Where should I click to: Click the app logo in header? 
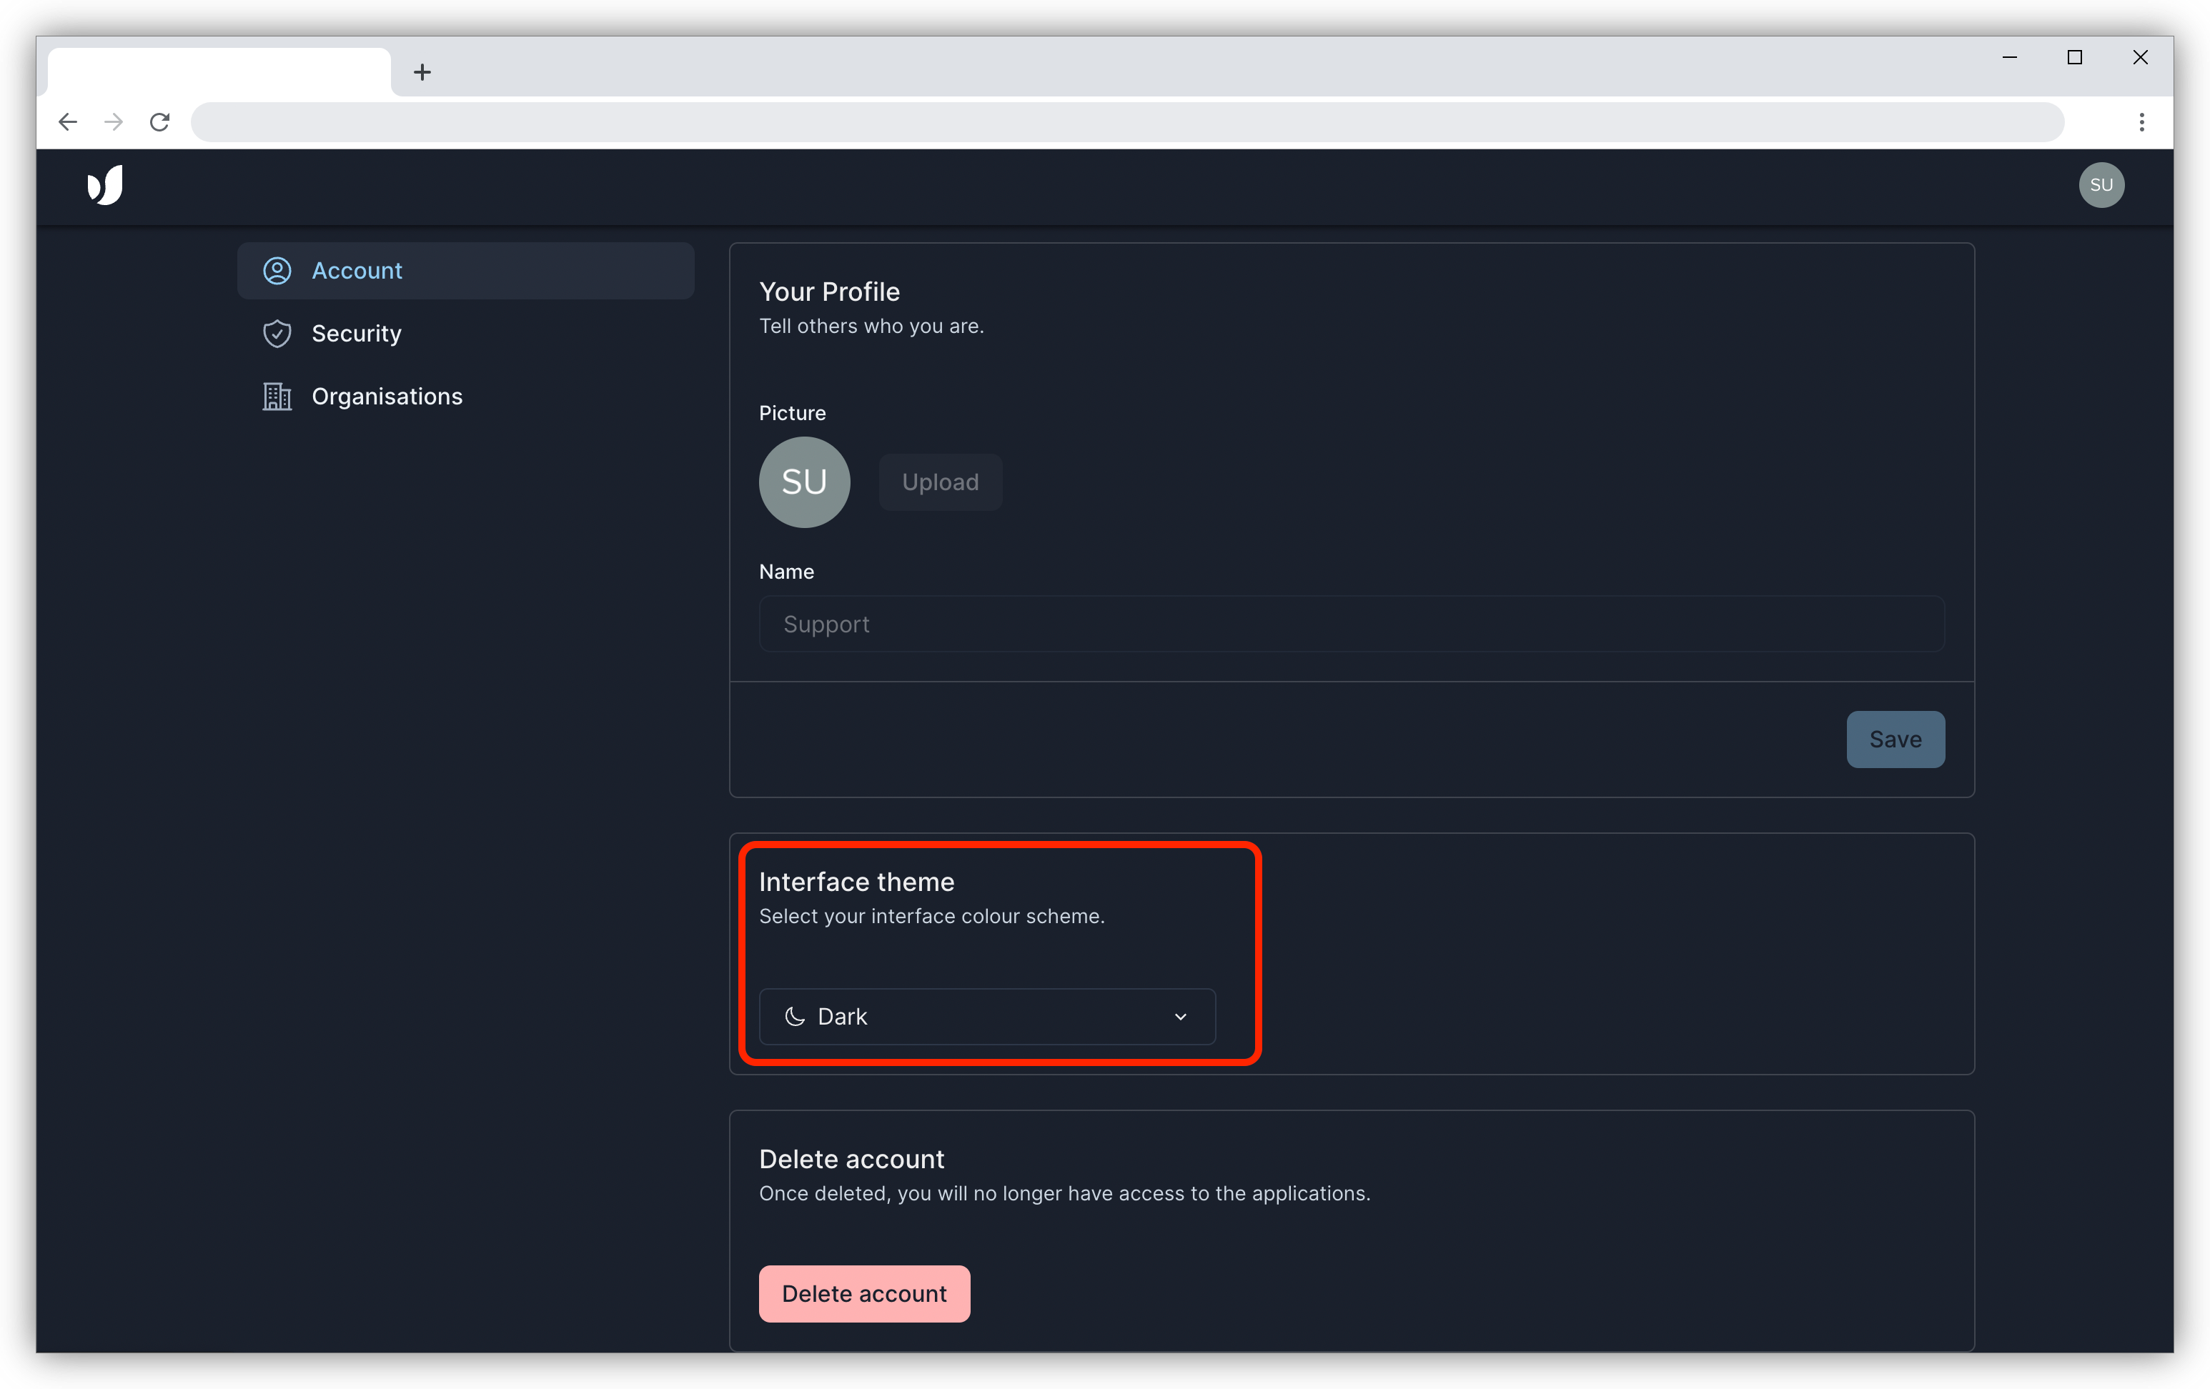[106, 185]
